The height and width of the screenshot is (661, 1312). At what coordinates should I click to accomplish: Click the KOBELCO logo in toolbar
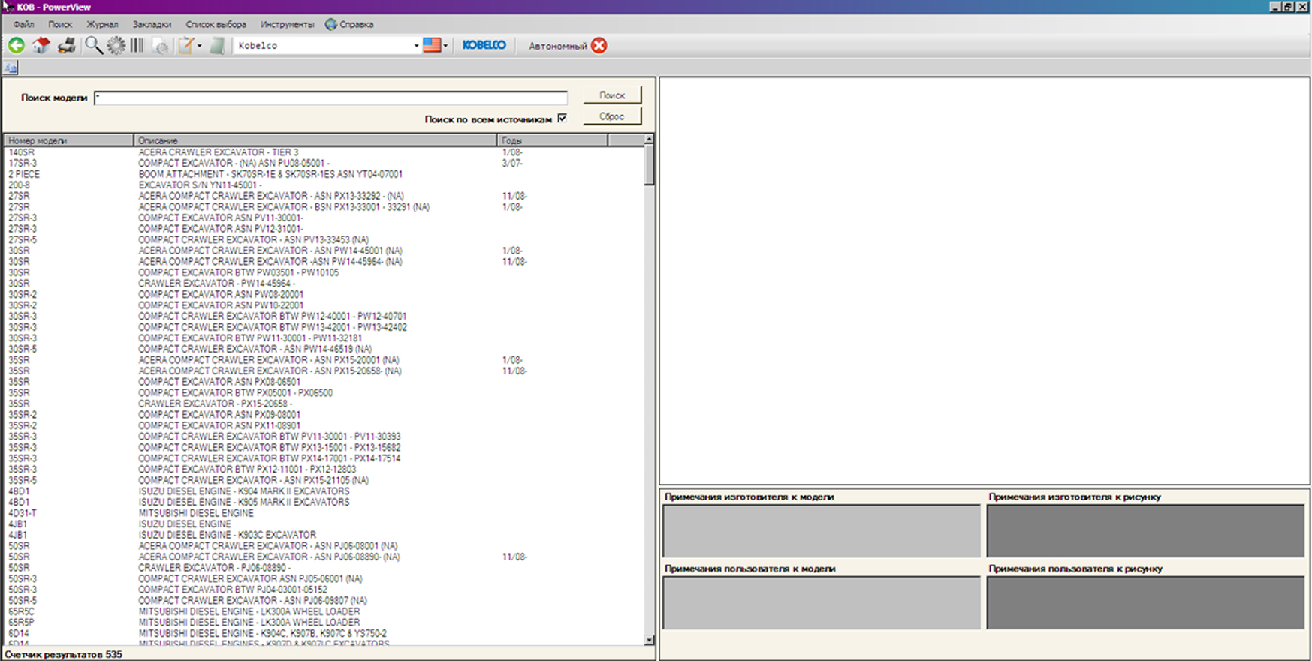484,45
